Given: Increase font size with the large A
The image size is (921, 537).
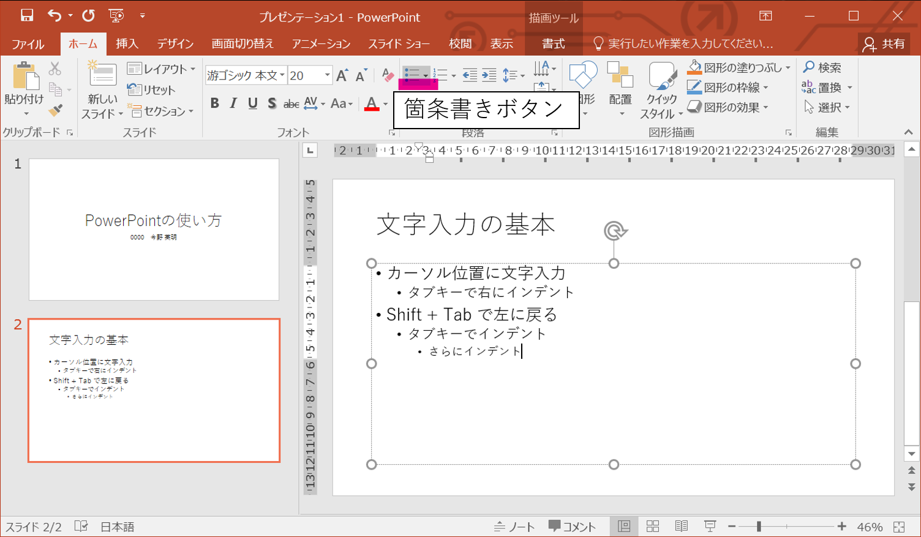Looking at the screenshot, I should click(x=342, y=75).
